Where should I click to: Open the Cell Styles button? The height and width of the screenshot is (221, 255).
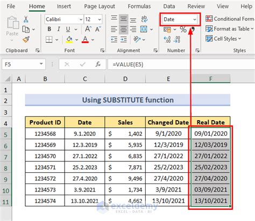223,39
